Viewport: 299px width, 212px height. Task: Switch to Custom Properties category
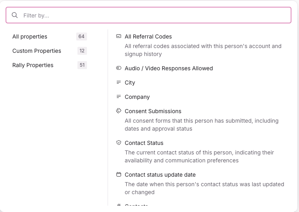tap(37, 51)
